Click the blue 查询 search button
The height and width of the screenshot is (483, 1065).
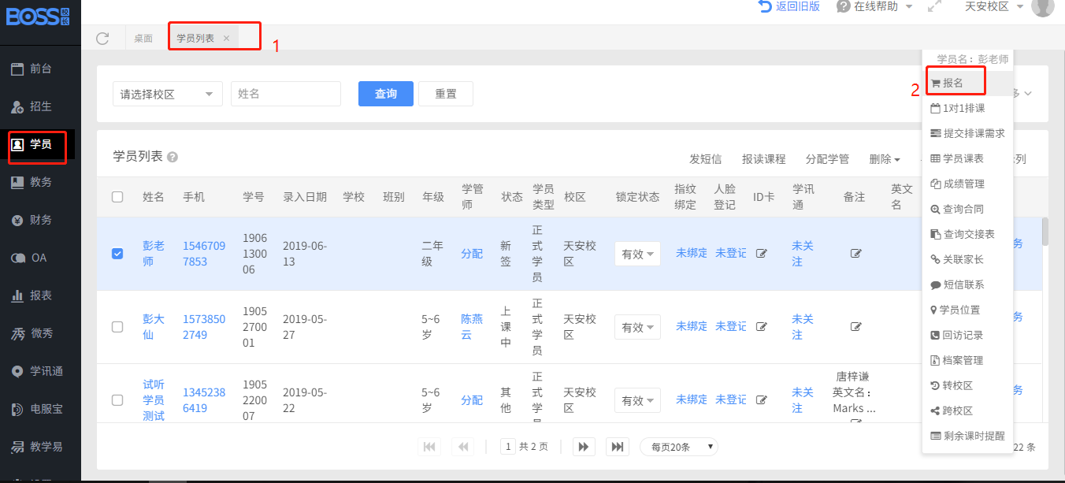tap(386, 94)
